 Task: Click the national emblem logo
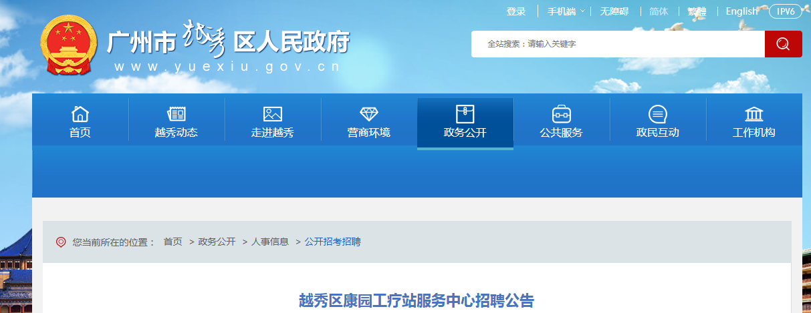click(69, 45)
